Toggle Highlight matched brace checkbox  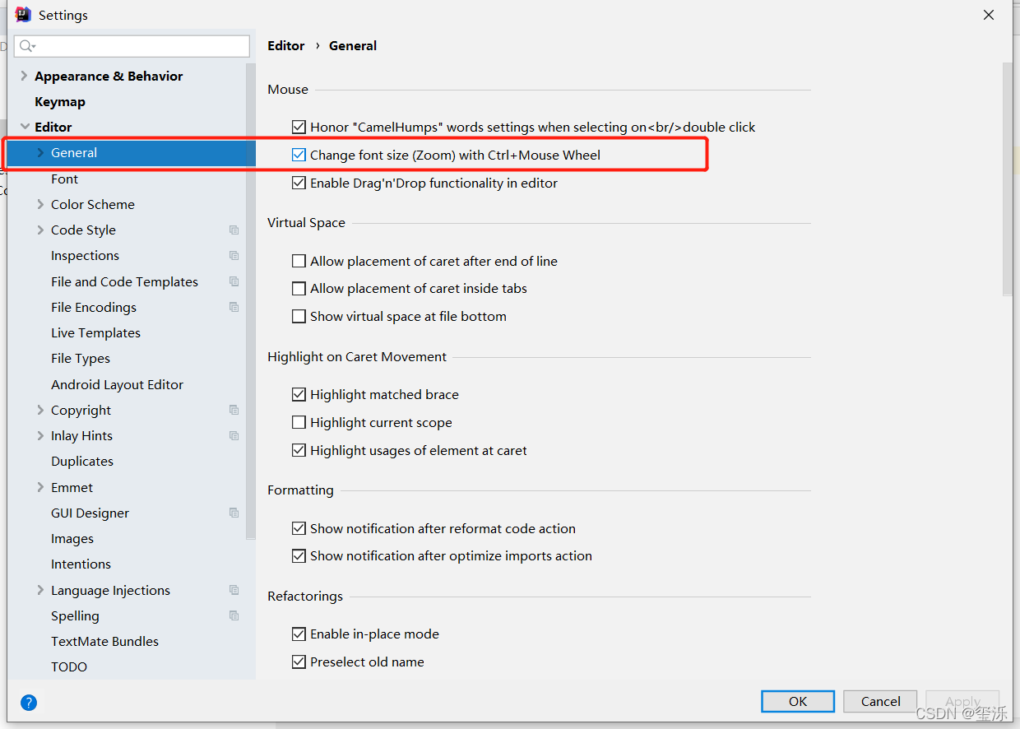tap(299, 394)
